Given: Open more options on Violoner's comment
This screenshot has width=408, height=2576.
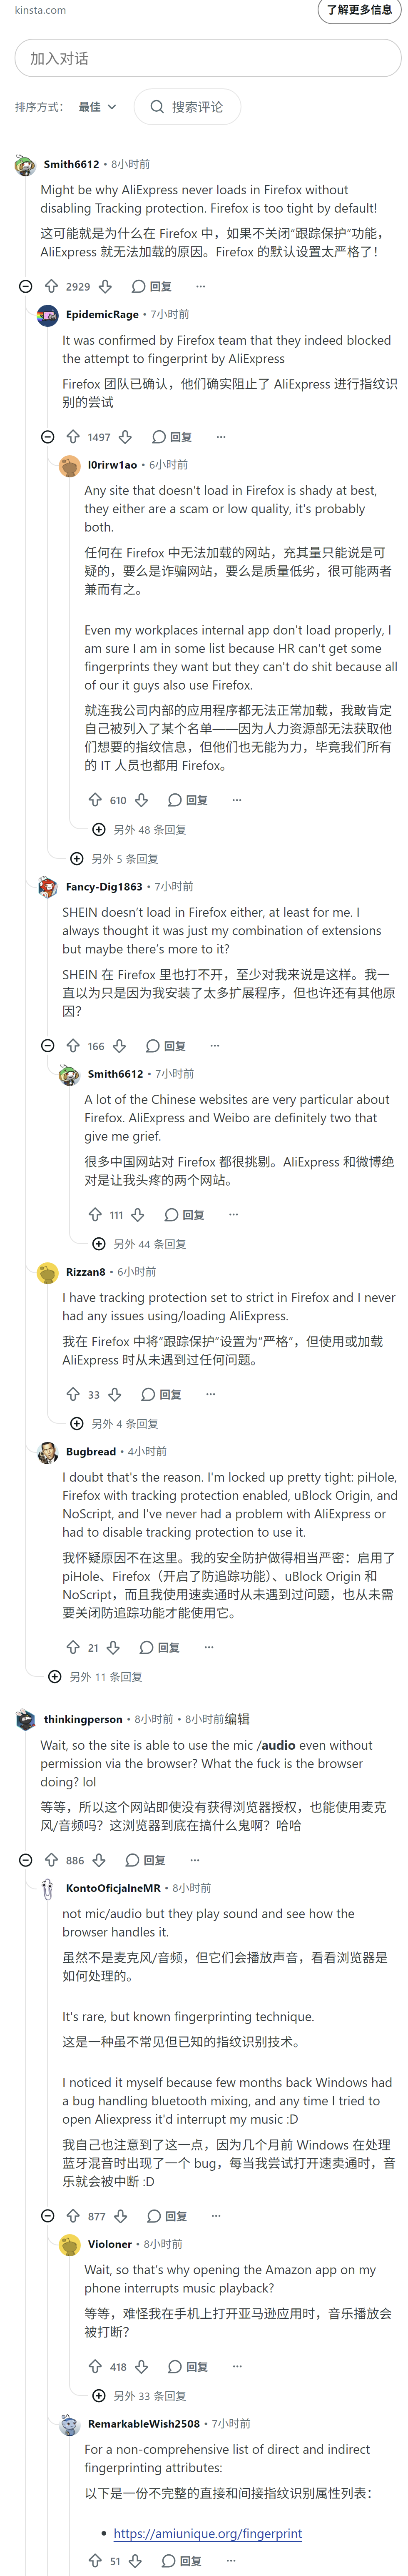Looking at the screenshot, I should click(236, 2367).
